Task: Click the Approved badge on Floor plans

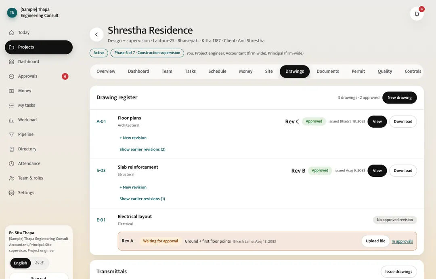Action: click(314, 121)
